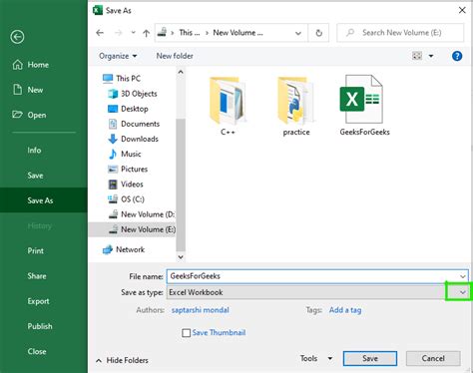Select Export in the backstage menu

point(38,301)
